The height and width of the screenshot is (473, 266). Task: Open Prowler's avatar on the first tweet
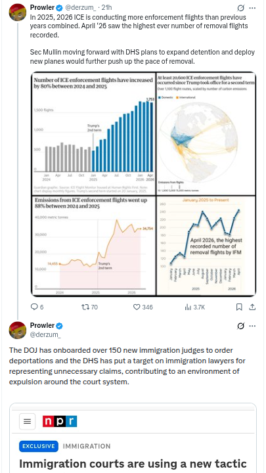tap(18, 12)
